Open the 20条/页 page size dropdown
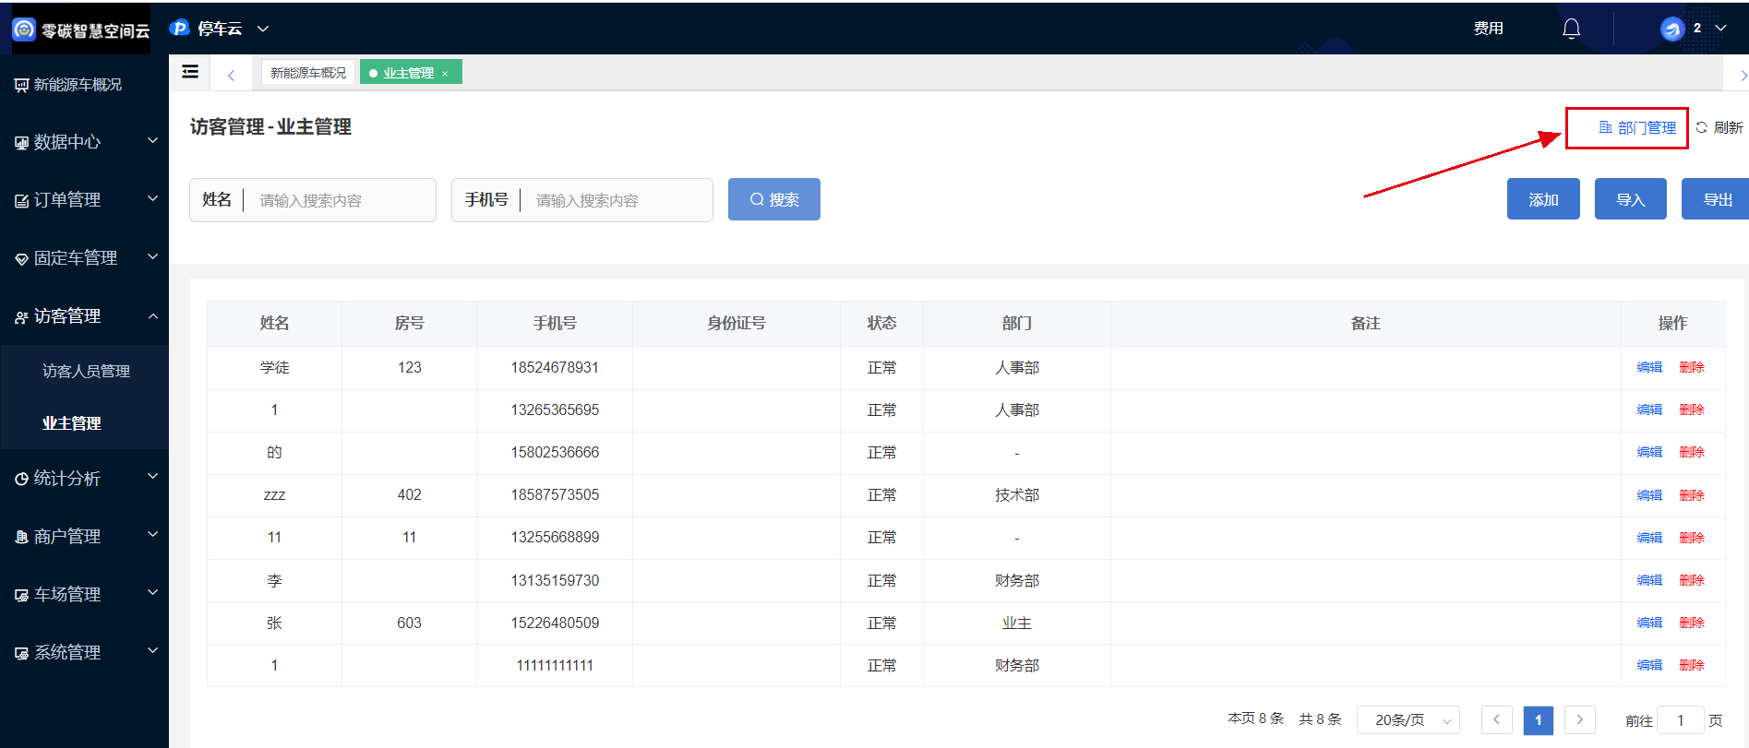The width and height of the screenshot is (1749, 748). (x=1408, y=719)
